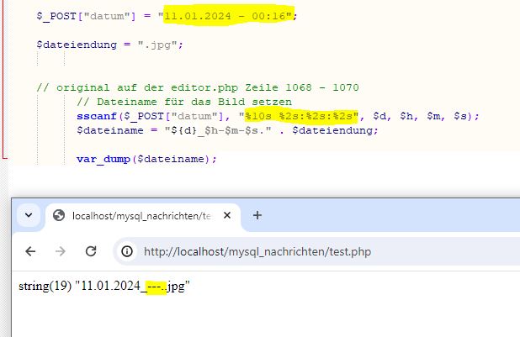Open a new tab with the plus button
The width and height of the screenshot is (520, 337).
[x=257, y=215]
